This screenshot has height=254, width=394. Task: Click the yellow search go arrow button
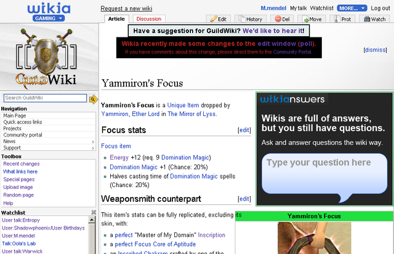tap(93, 99)
